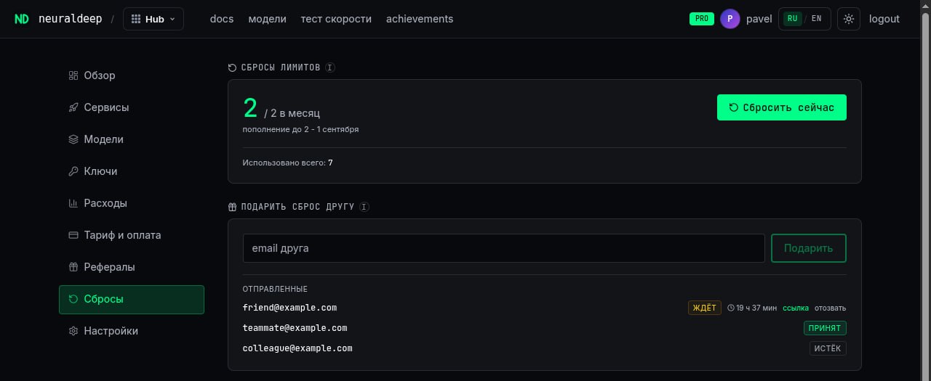
Task: Switch language to RU
Action: pyautogui.click(x=792, y=19)
